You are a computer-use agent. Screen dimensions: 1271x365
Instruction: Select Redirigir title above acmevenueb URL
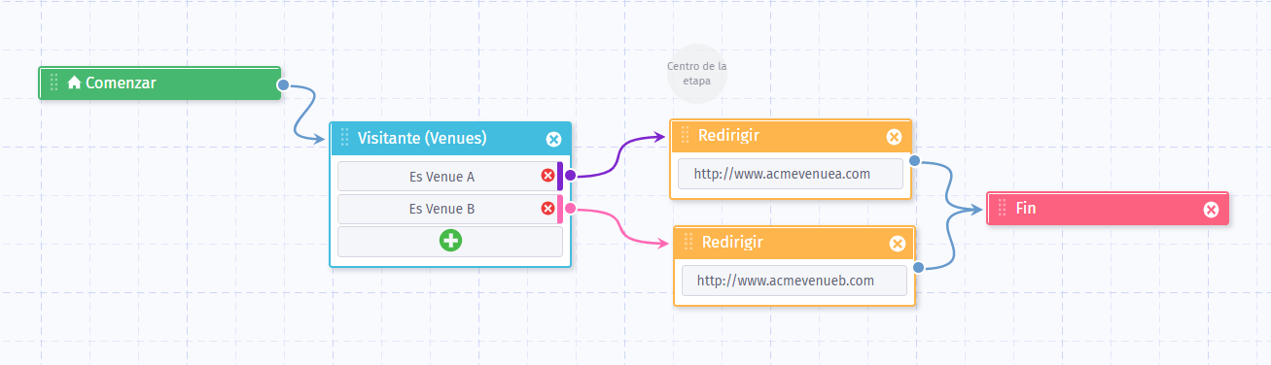click(732, 242)
